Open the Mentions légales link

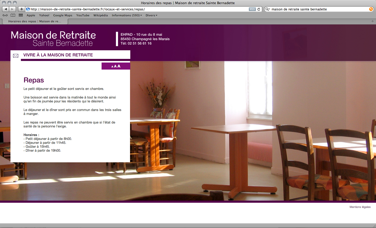(x=360, y=207)
